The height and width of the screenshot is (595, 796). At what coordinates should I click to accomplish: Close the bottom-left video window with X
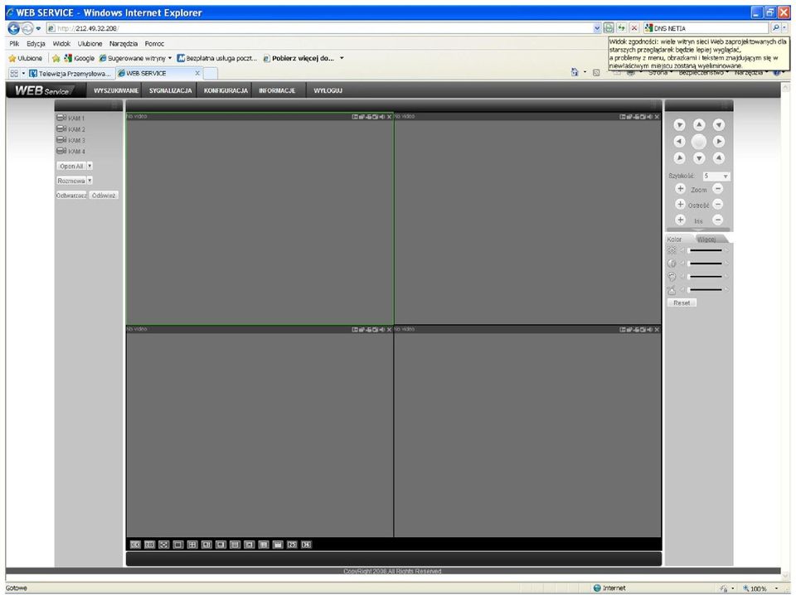pyautogui.click(x=390, y=330)
